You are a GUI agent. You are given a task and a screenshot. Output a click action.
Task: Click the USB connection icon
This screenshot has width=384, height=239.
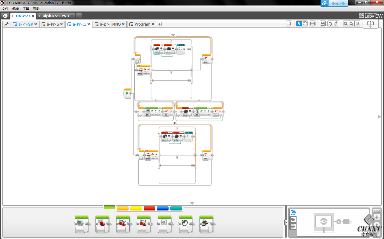347,222
